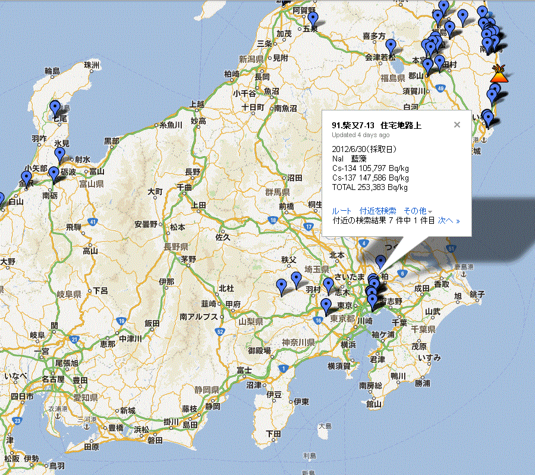This screenshot has width=535, height=475.
Task: Click the 甲府 city label
Action: tap(233, 304)
